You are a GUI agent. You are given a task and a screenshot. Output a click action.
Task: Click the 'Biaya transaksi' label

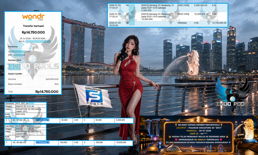point(15,84)
